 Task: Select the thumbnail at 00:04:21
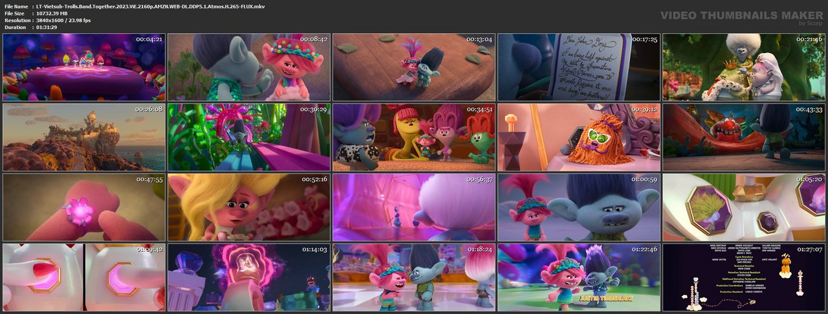[x=84, y=67]
